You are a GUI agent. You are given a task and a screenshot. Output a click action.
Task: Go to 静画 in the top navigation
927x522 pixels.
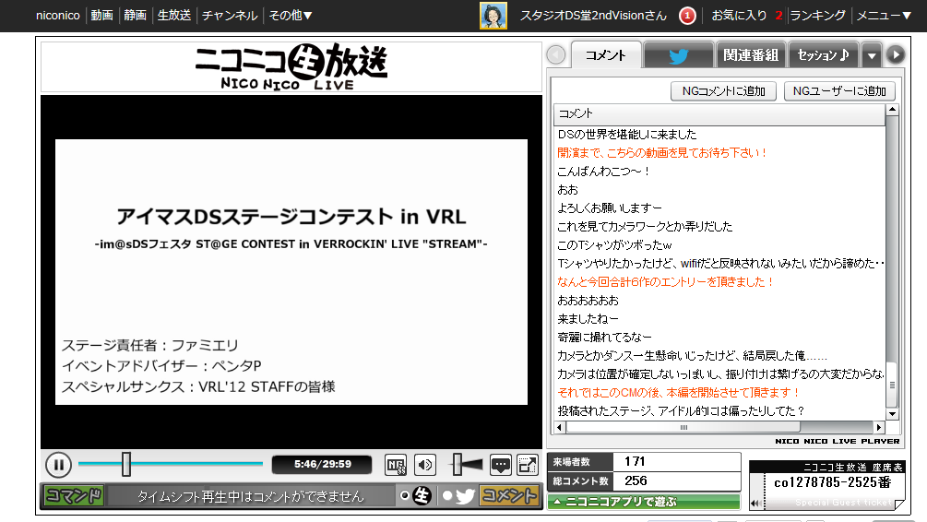pyautogui.click(x=135, y=16)
